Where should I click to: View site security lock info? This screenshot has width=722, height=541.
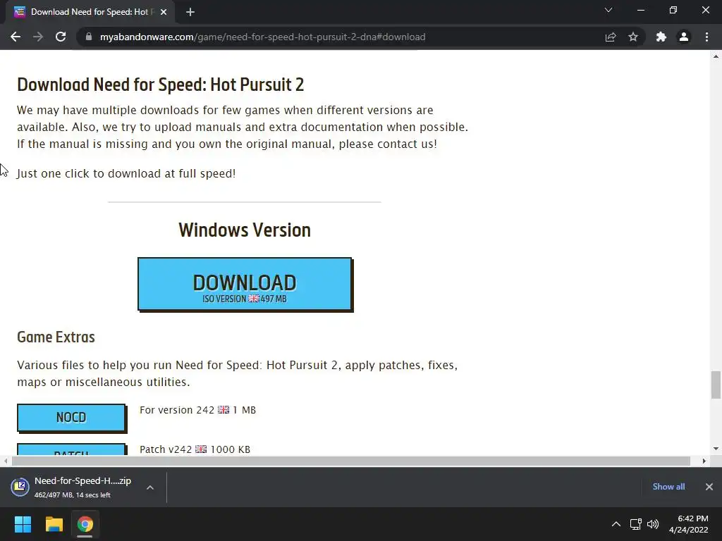point(89,37)
